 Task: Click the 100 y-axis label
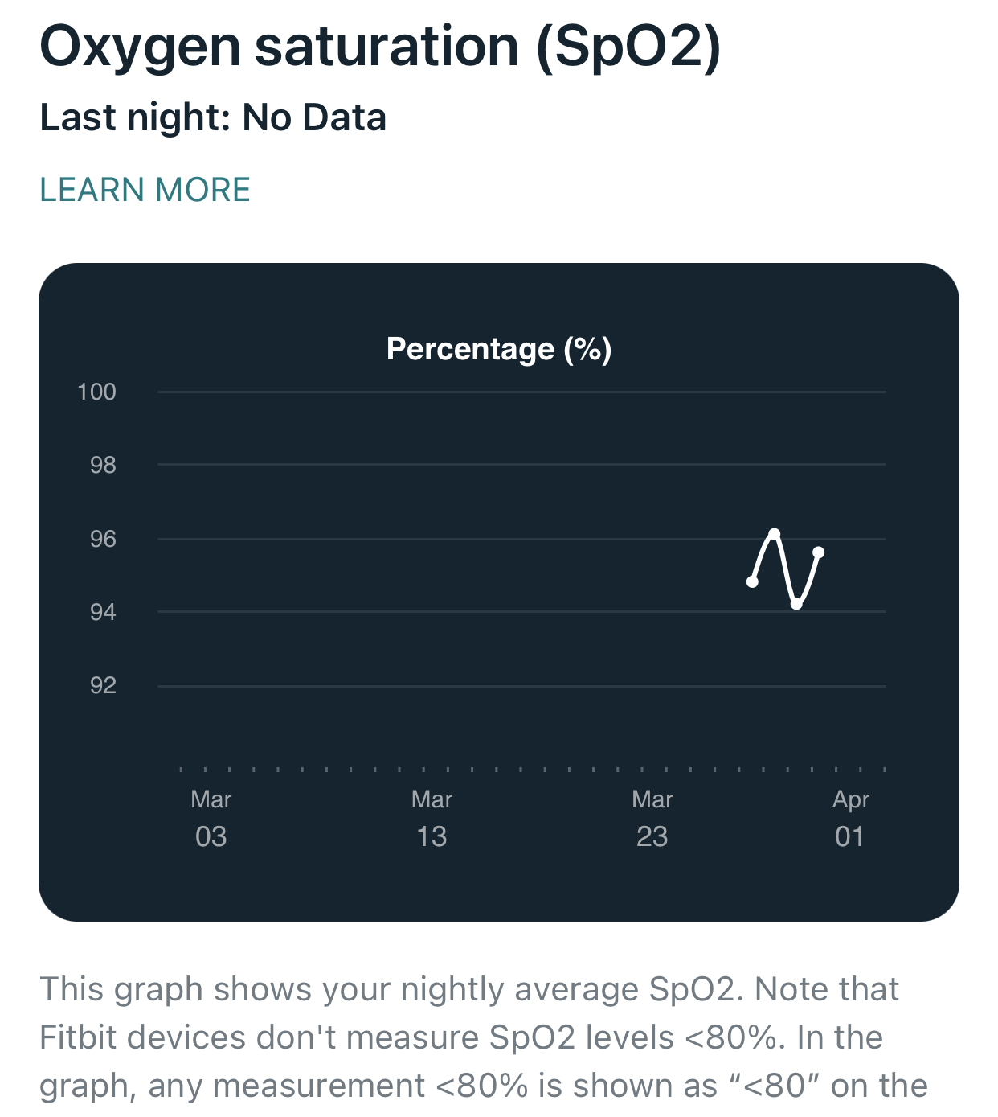tap(96, 392)
